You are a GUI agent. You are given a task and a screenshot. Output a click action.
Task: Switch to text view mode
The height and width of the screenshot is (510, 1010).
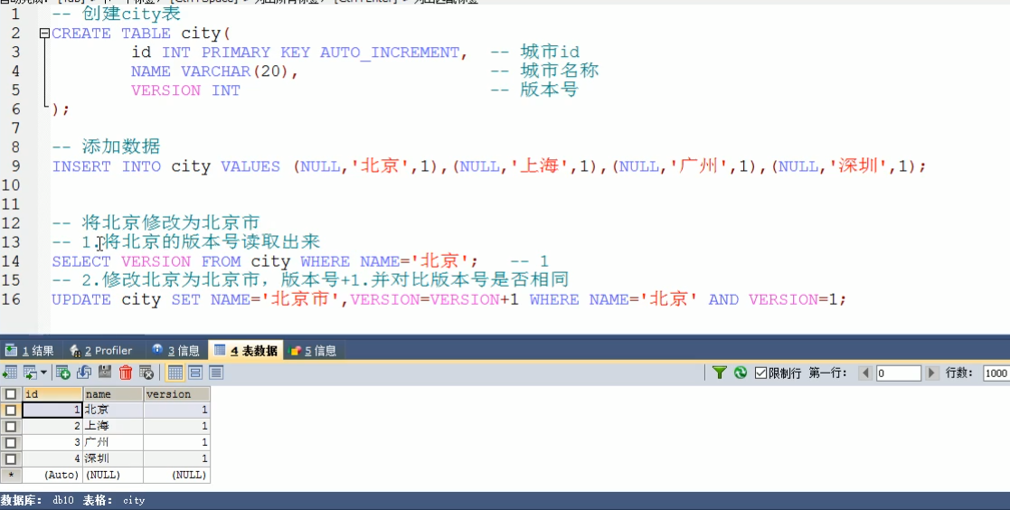tap(216, 373)
